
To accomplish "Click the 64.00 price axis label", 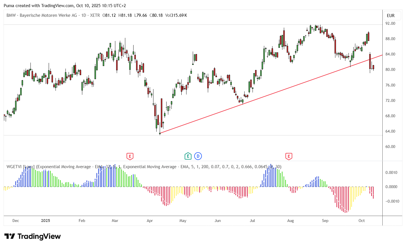I will [x=390, y=131].
